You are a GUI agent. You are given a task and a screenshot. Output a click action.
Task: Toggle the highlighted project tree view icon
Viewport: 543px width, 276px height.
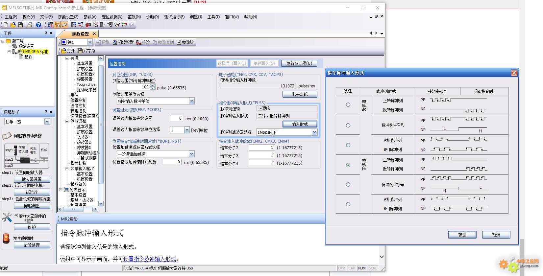coord(57,25)
